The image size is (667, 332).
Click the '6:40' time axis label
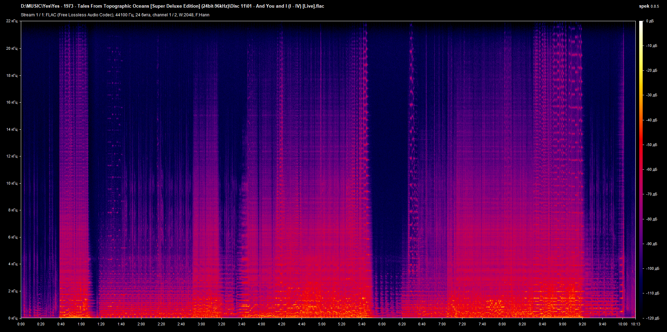point(422,324)
